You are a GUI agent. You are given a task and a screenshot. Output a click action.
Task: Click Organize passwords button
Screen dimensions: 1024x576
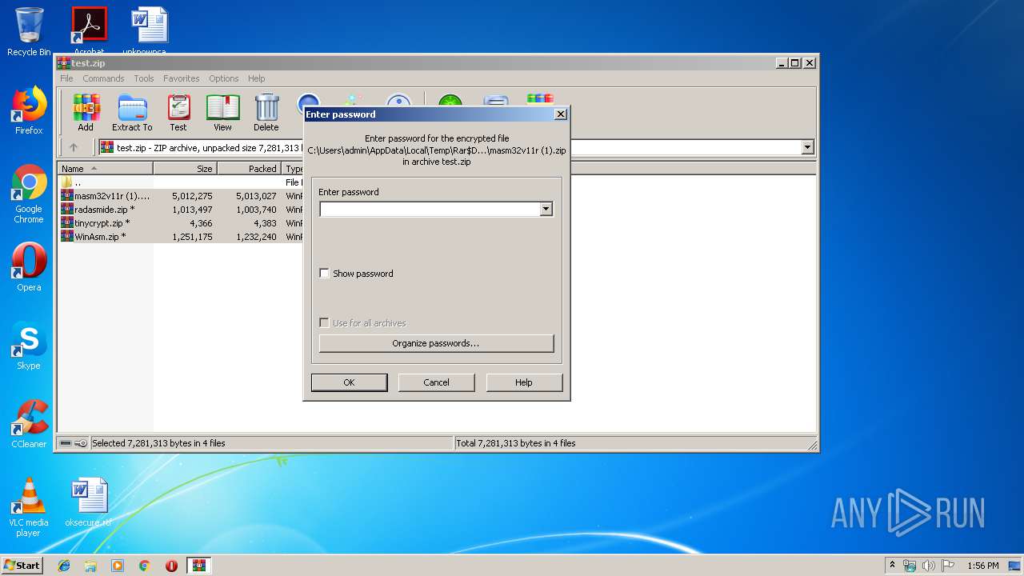click(x=436, y=343)
